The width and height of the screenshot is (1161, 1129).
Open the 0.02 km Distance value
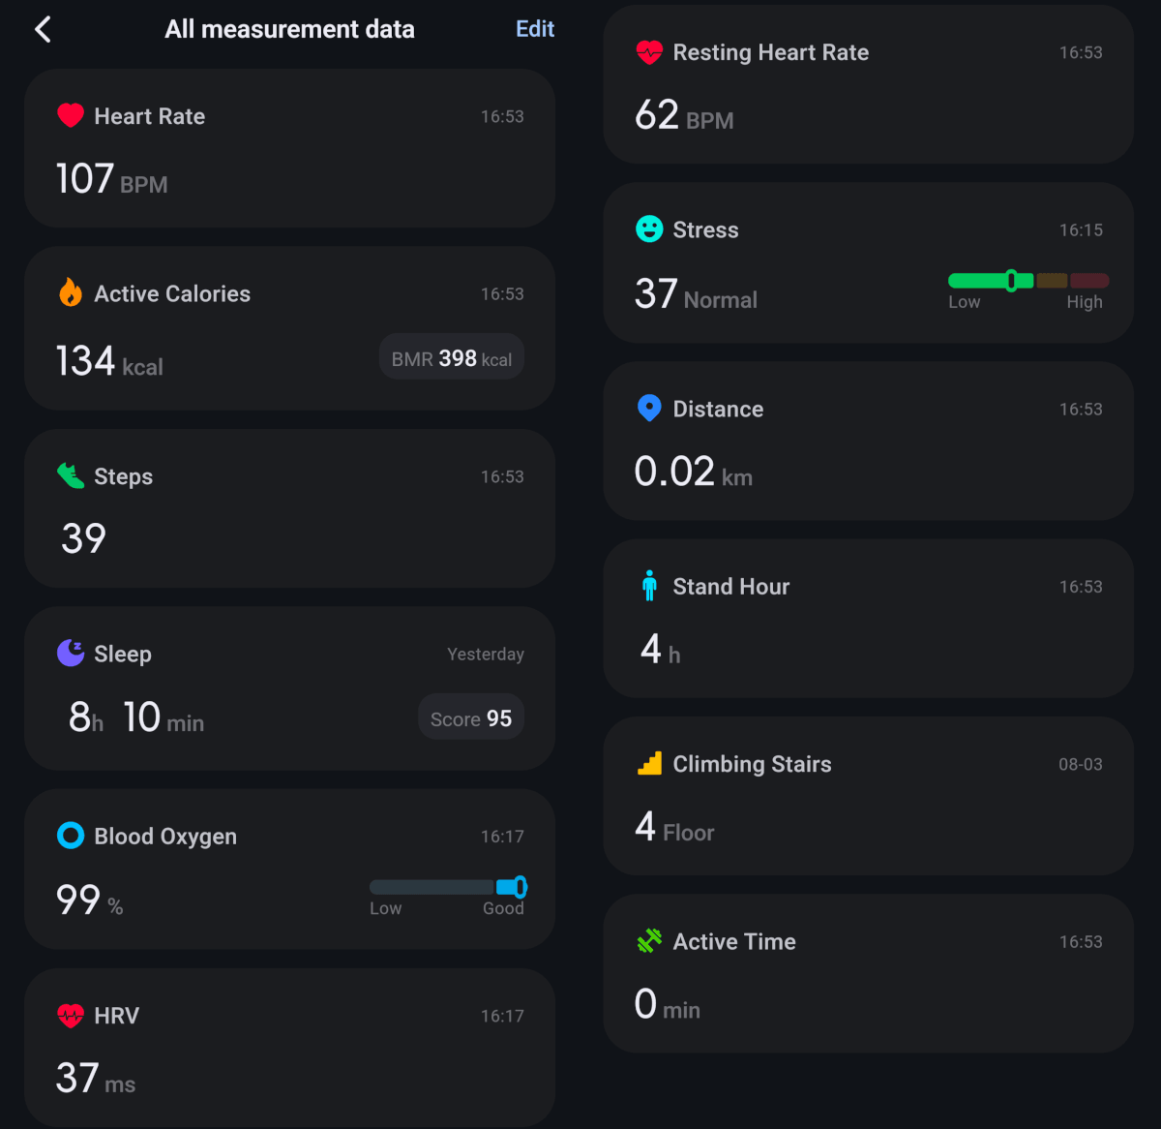coord(693,473)
